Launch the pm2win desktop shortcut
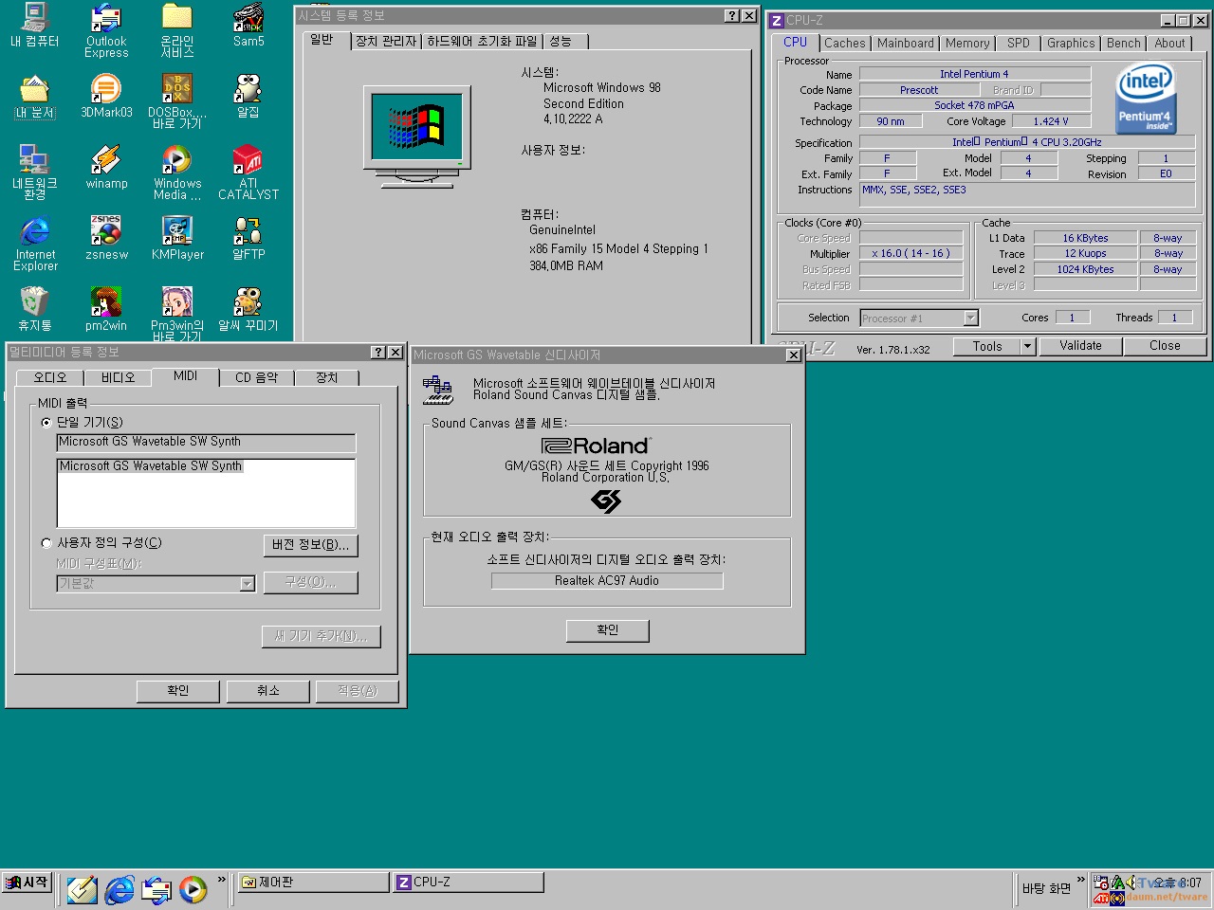Viewport: 1214px width, 910px height. [106, 310]
